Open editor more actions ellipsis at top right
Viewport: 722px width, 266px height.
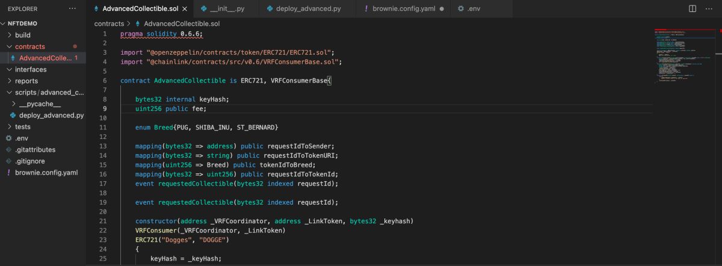[x=709, y=9]
